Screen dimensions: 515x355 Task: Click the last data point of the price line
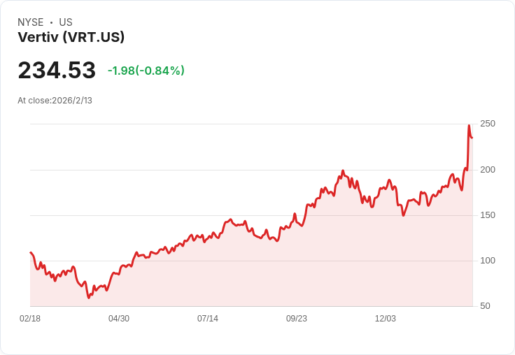[472, 138]
